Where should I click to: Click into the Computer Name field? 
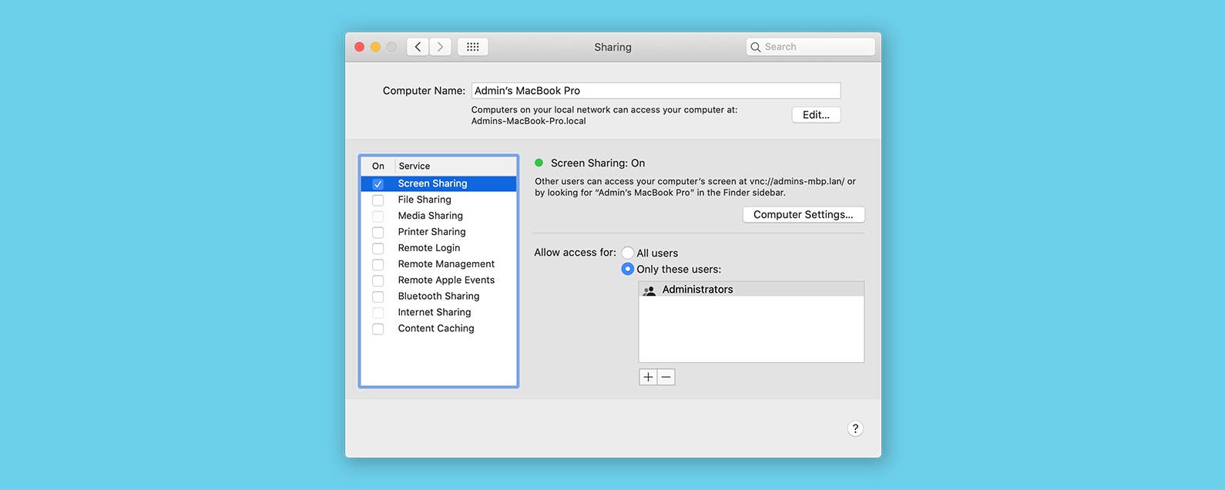656,91
